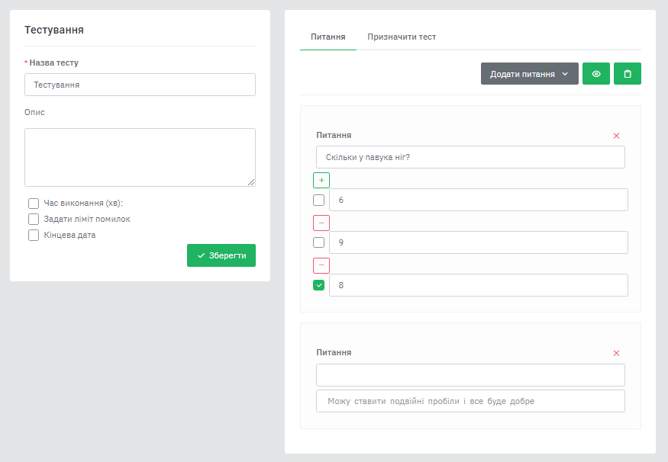Switch to the Призначити тест tab
The width and height of the screenshot is (668, 462).
pyautogui.click(x=402, y=37)
